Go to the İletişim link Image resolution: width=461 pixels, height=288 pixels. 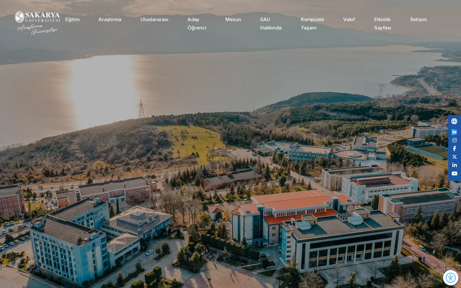tap(418, 20)
